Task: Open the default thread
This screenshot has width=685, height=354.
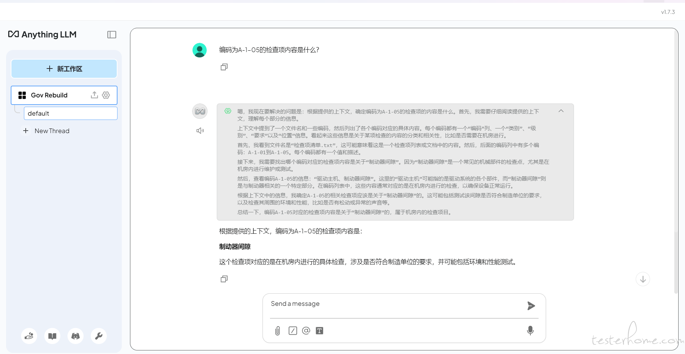Action: 70,113
